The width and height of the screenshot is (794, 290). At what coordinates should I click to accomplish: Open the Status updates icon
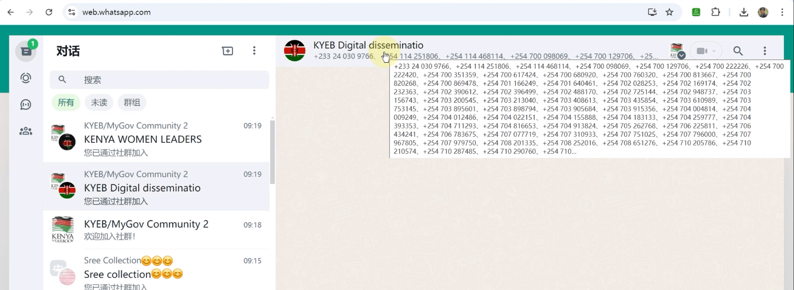pos(26,78)
